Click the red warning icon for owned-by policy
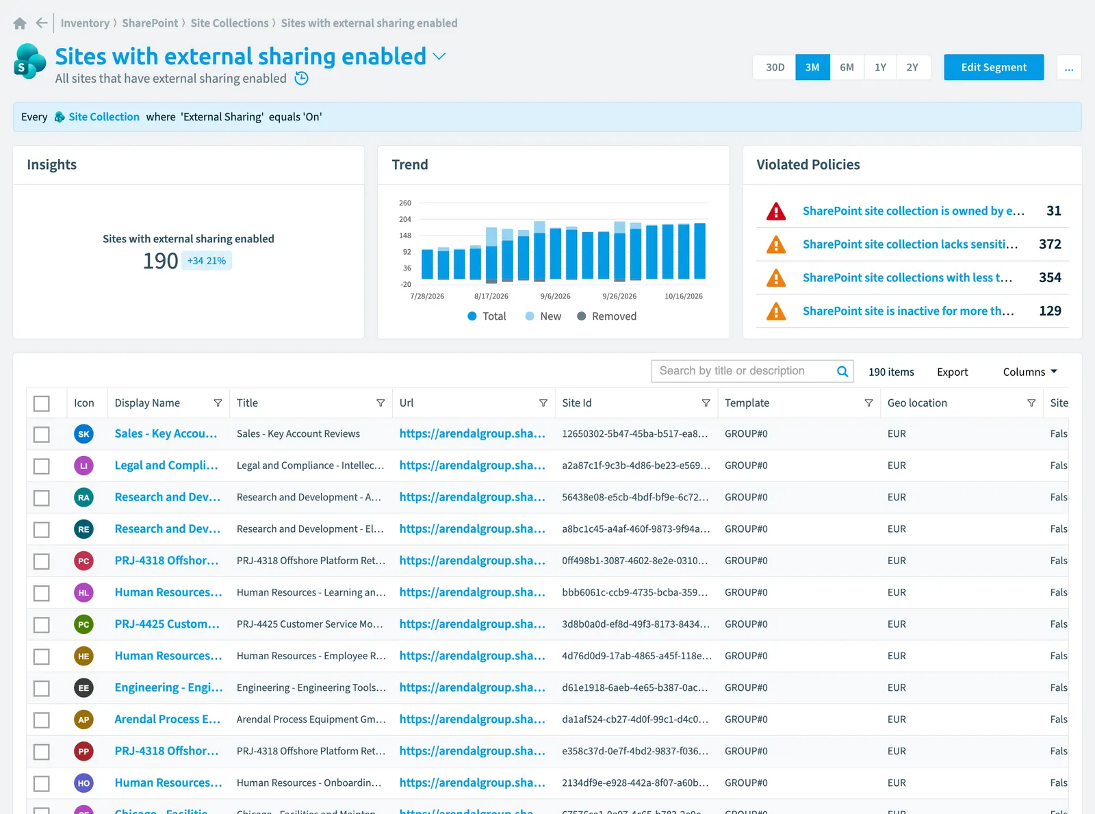The height and width of the screenshot is (814, 1095). (776, 211)
